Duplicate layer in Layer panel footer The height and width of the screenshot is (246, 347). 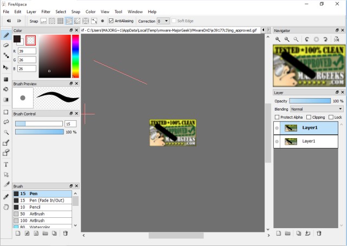tap(299, 233)
